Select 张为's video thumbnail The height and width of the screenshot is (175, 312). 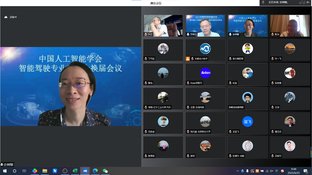pos(290,26)
